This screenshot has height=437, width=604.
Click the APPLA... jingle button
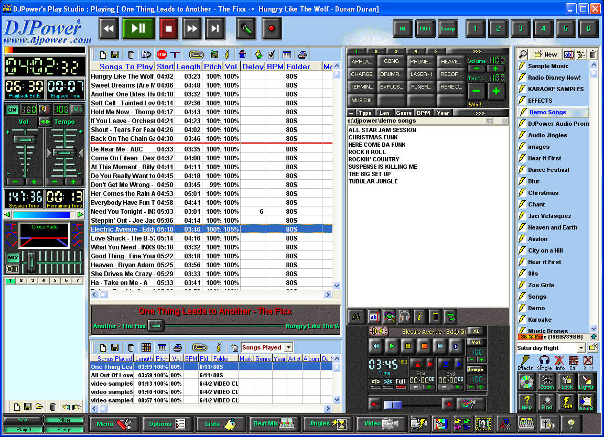click(x=362, y=62)
